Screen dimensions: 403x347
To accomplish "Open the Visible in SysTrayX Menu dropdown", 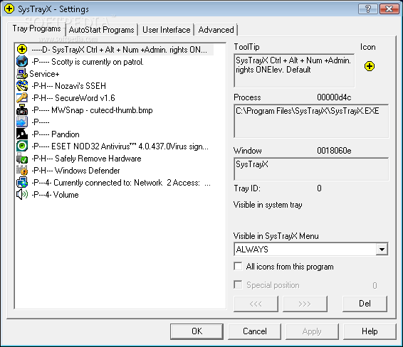I will [382, 249].
